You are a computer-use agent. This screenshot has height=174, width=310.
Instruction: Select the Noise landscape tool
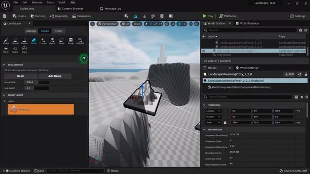tap(62, 41)
